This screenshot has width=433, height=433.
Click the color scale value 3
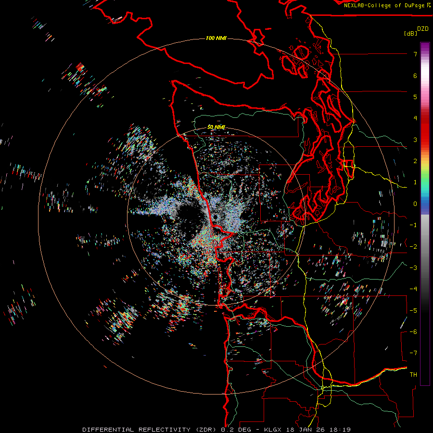[415, 140]
